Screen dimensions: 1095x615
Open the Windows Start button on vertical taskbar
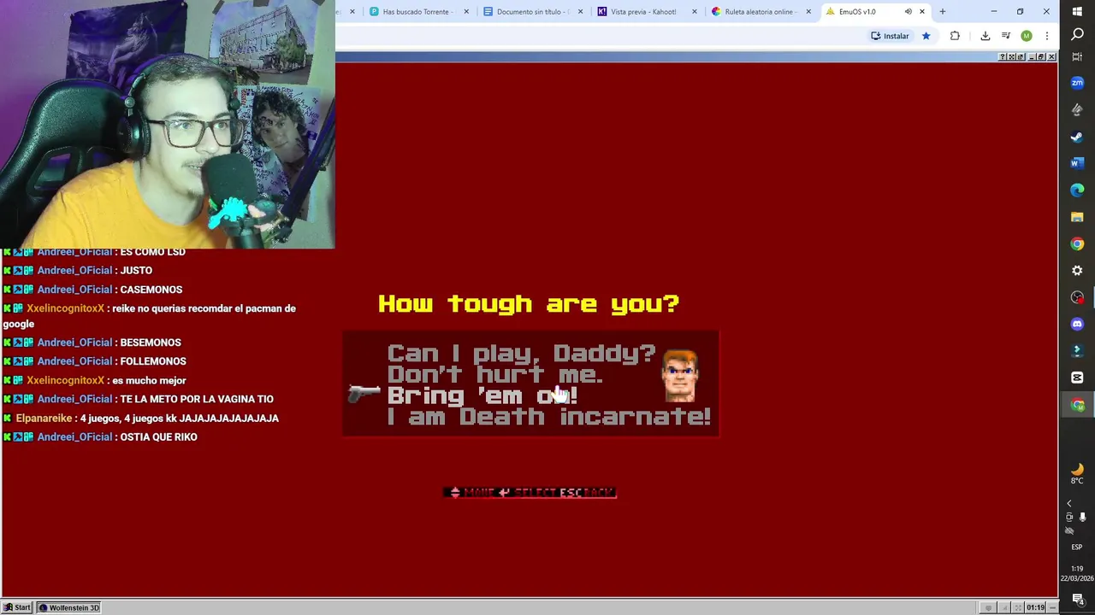point(1077,11)
